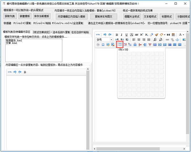Screen dimensions: 191x152
Task: Select the 模板列表及待编辑内容区 tab
Action: point(17,32)
